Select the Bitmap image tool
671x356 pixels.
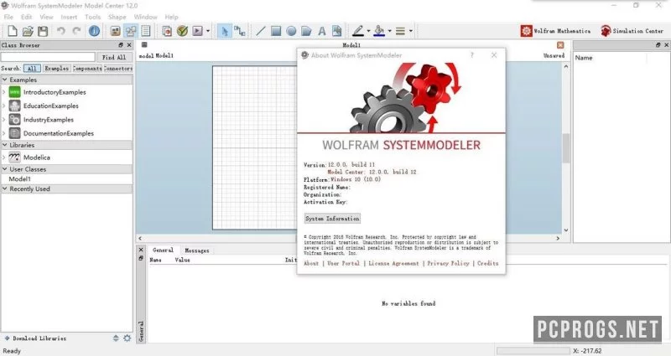pos(337,31)
